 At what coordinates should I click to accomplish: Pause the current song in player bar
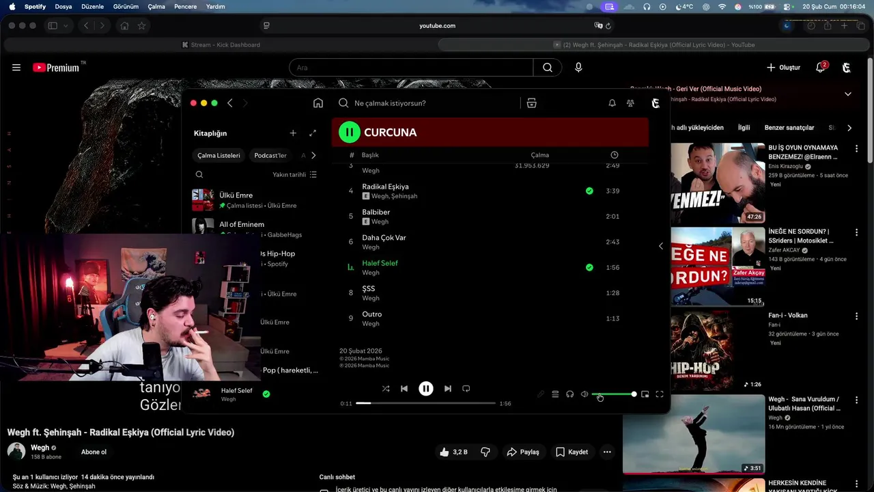tap(425, 389)
